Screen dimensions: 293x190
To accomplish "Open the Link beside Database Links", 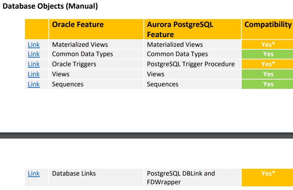I will (34, 173).
